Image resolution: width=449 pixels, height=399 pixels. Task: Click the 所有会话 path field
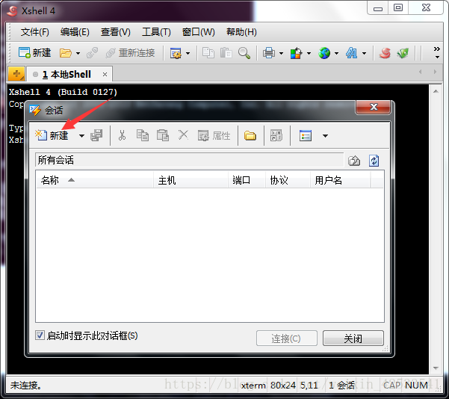189,160
